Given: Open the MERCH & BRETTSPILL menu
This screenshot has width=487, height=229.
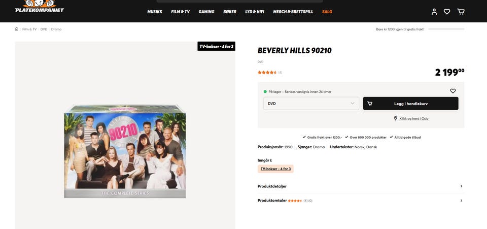Looking at the screenshot, I should pyautogui.click(x=293, y=12).
